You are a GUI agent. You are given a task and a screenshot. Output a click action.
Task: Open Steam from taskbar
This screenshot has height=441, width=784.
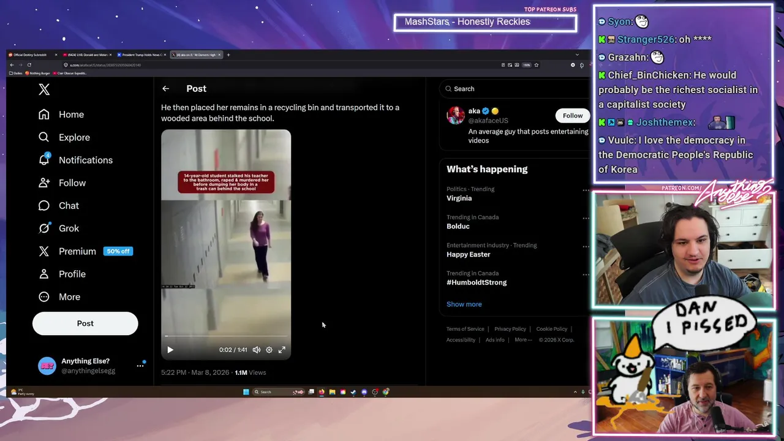click(x=353, y=392)
